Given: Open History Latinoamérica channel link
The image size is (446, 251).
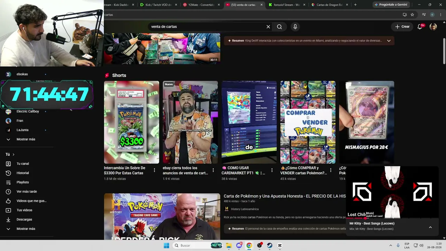Looking at the screenshot, I should (245, 209).
